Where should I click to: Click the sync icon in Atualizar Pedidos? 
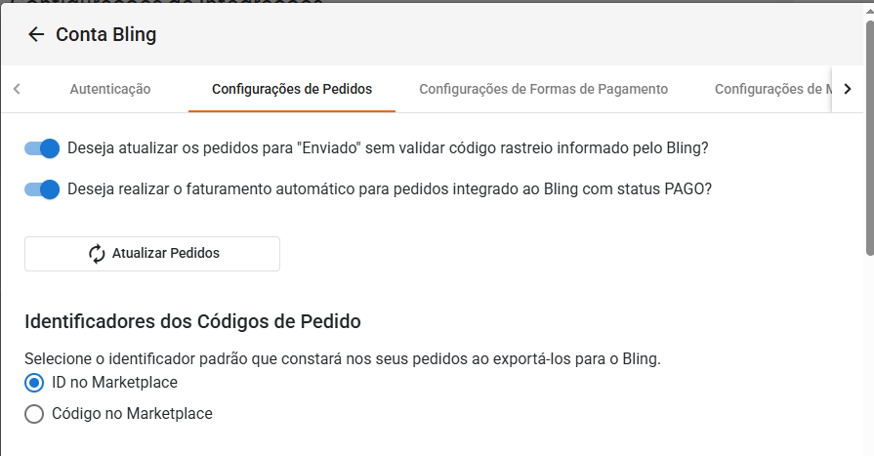97,254
